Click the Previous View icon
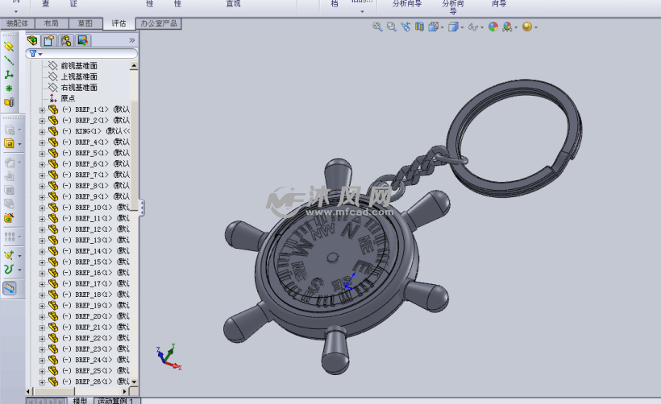Viewport: 661px width, 404px height. pyautogui.click(x=405, y=27)
